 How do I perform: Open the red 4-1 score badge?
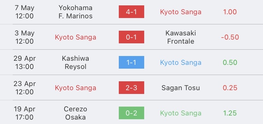pyautogui.click(x=131, y=12)
